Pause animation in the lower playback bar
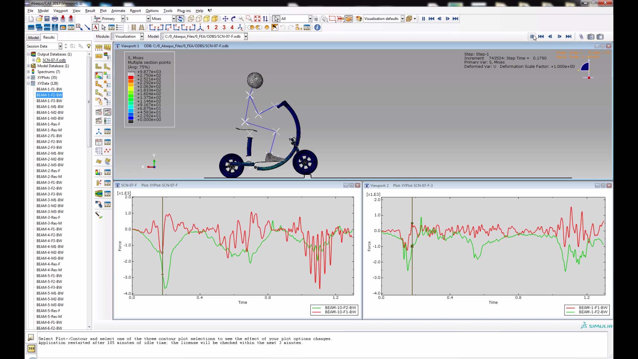638x359 pixels. coord(532,37)
